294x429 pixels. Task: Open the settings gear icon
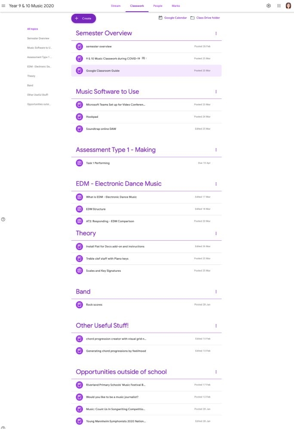click(268, 6)
